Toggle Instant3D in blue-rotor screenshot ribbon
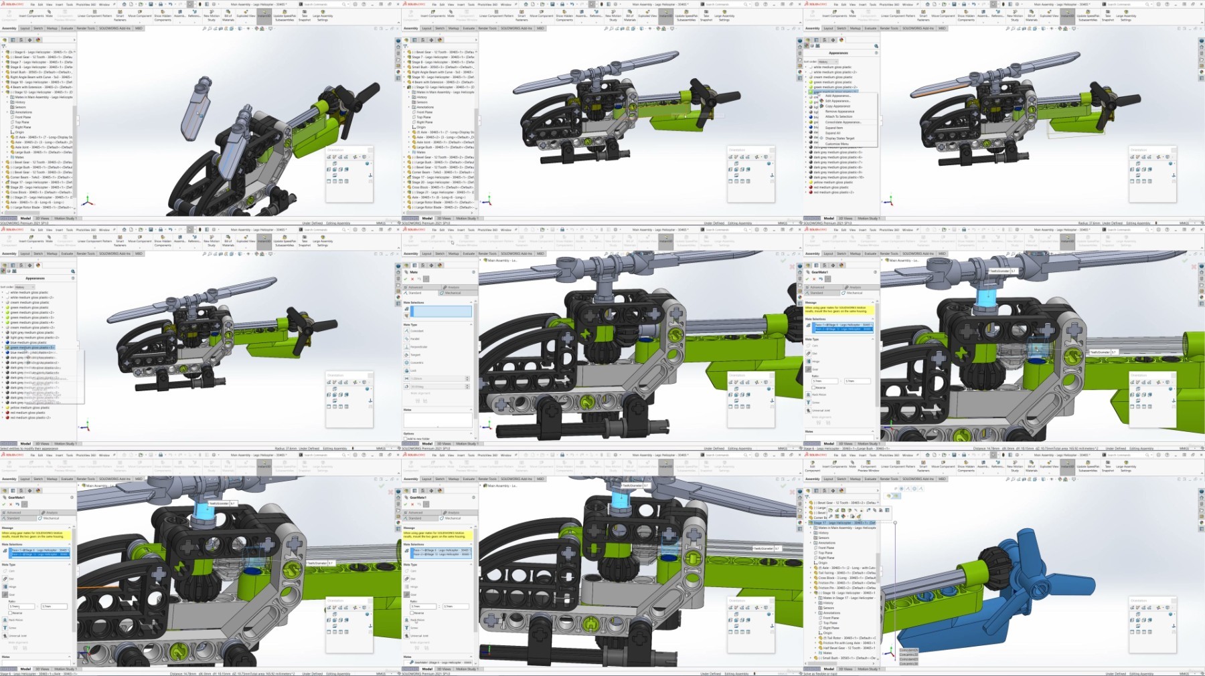Image resolution: width=1205 pixels, height=676 pixels. tap(1067, 466)
